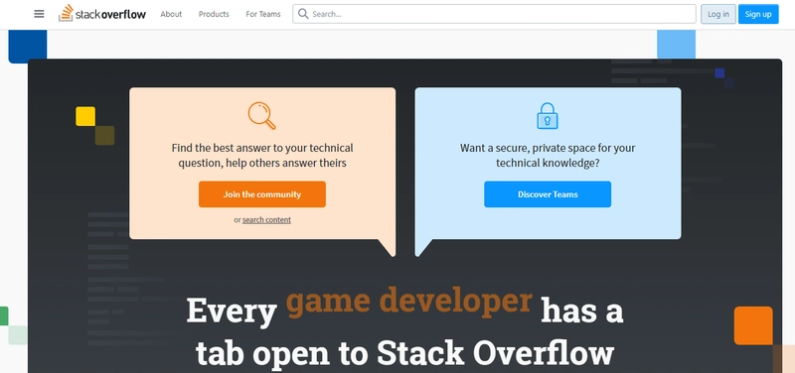
Task: Open the For Teams link
Action: 263,14
